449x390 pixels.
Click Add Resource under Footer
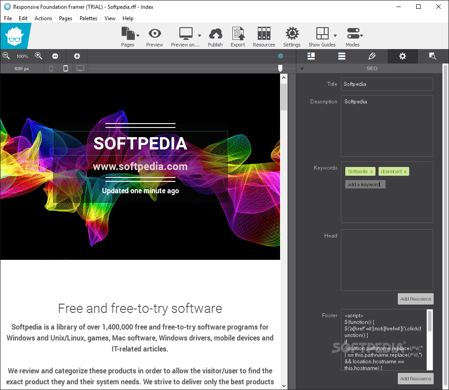[415, 379]
